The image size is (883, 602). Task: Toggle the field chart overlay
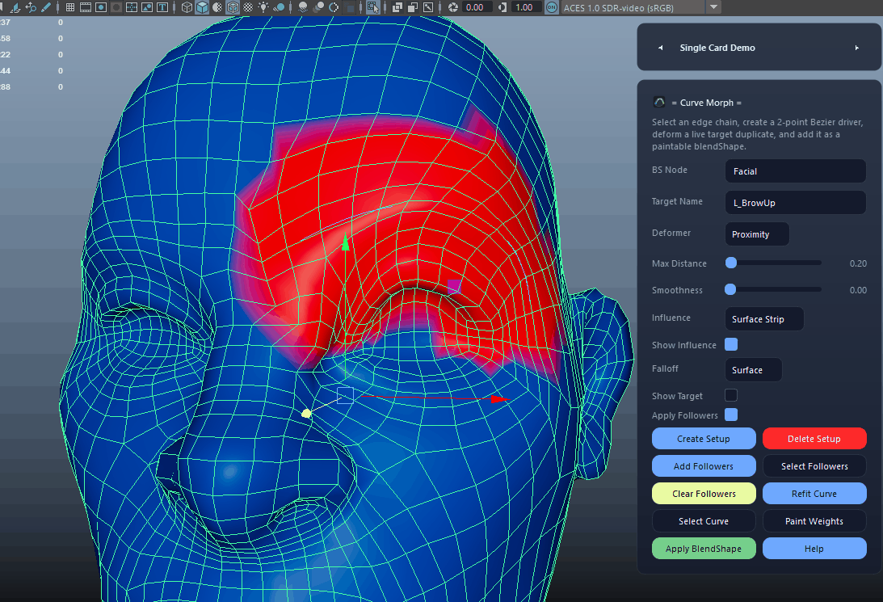tap(132, 7)
